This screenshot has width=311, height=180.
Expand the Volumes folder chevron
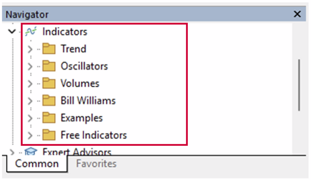[30, 83]
